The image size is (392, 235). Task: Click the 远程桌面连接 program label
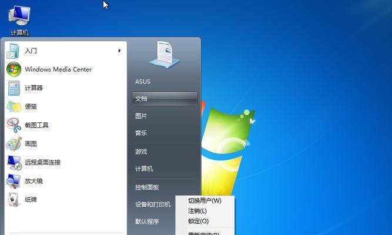[43, 163]
